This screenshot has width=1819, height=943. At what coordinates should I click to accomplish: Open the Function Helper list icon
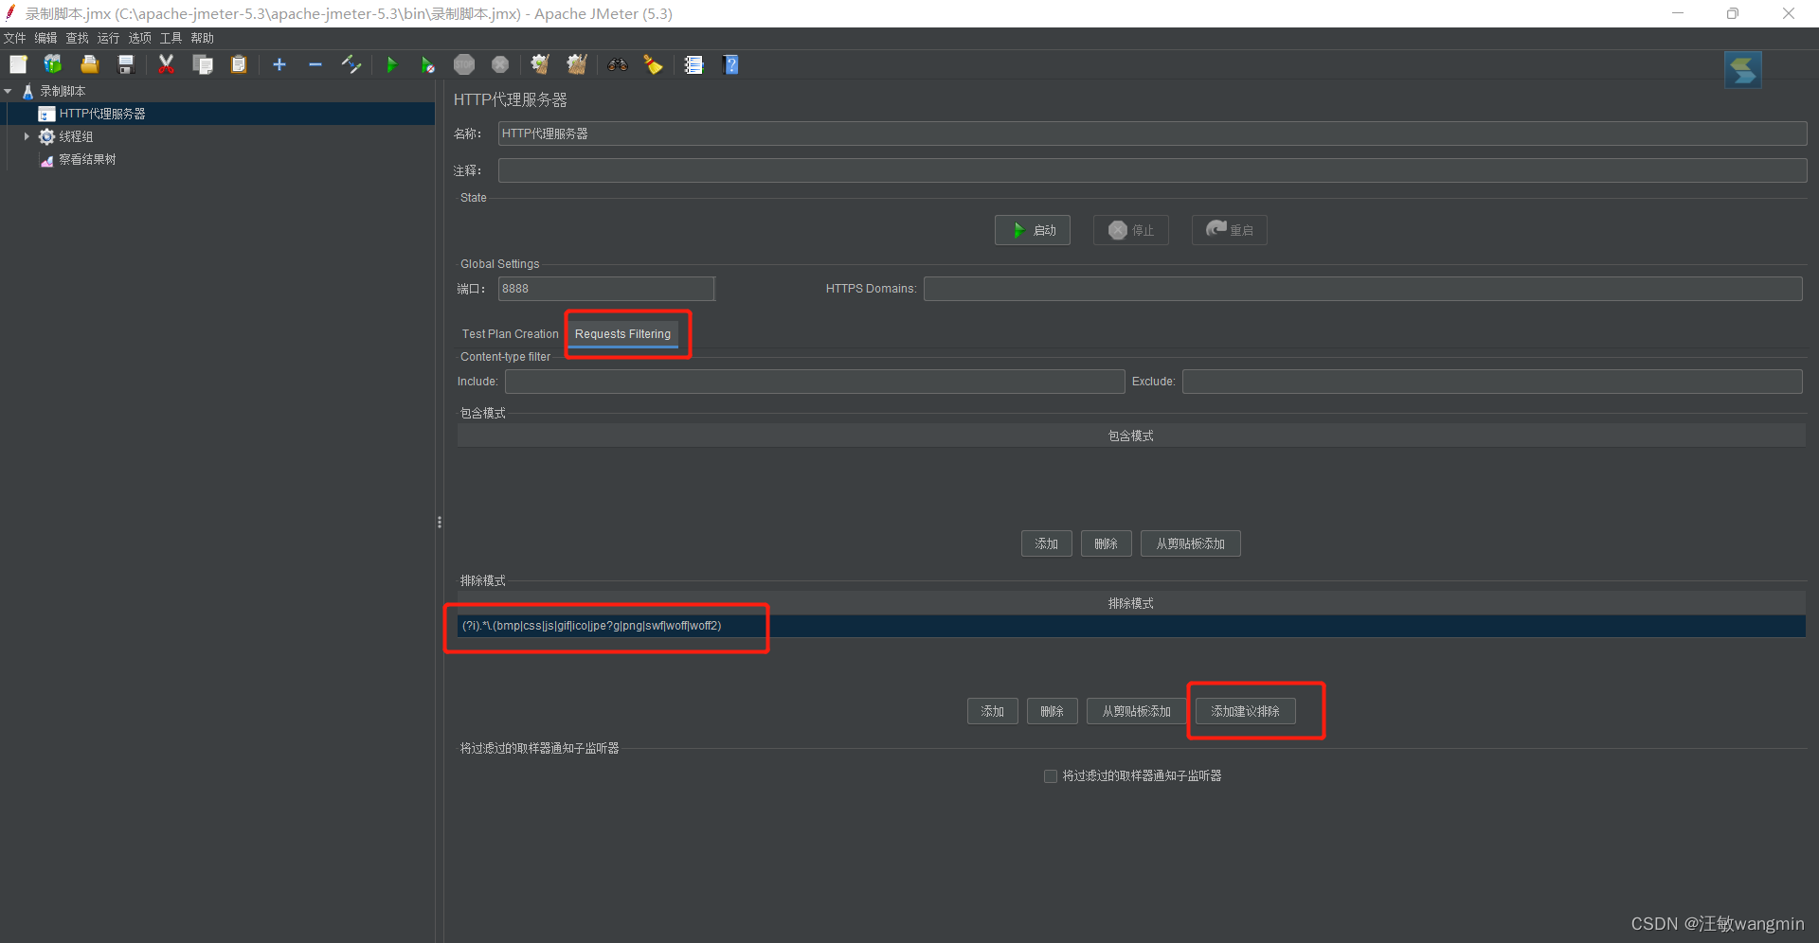click(x=693, y=64)
